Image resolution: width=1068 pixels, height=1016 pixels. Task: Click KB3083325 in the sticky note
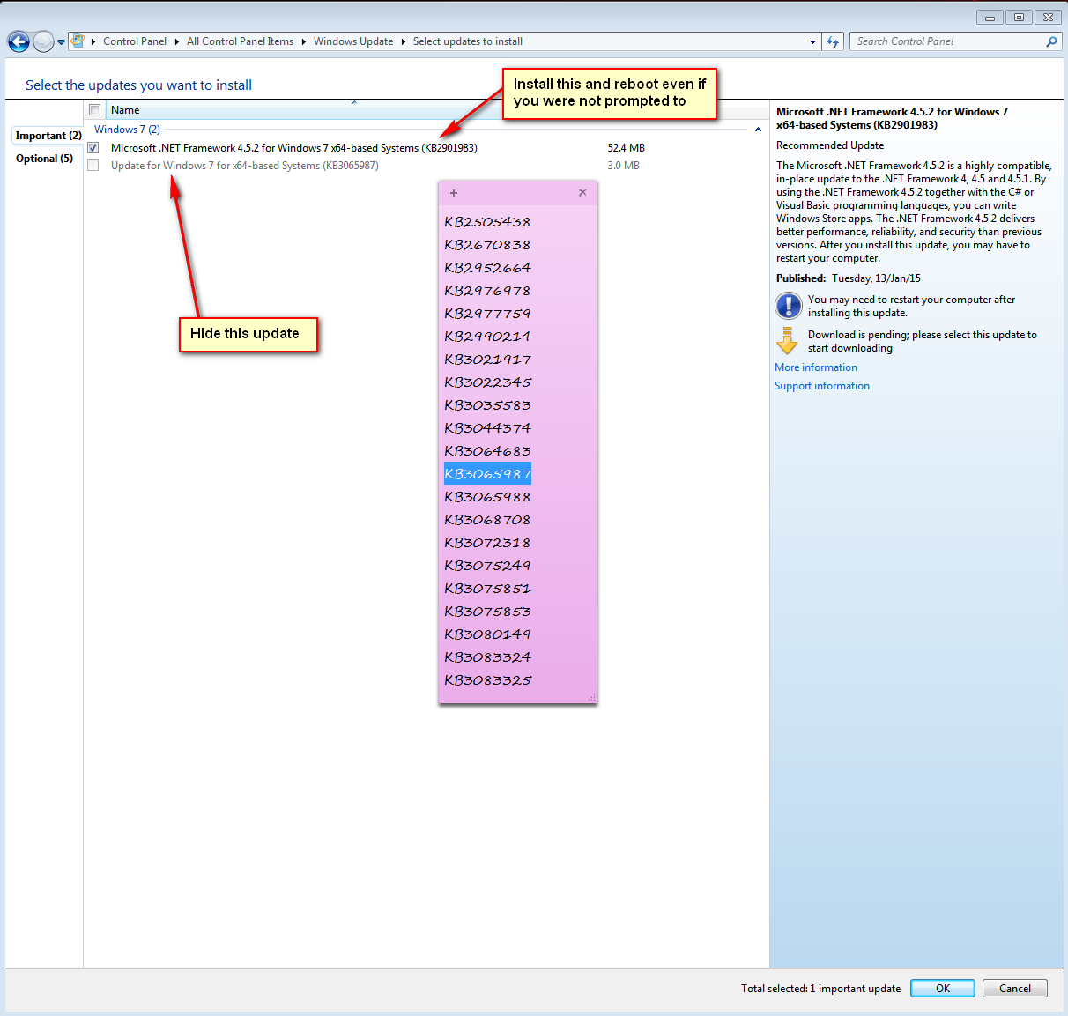point(487,680)
